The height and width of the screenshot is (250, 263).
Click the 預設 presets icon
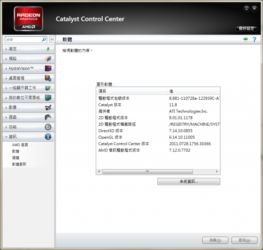tap(48, 59)
